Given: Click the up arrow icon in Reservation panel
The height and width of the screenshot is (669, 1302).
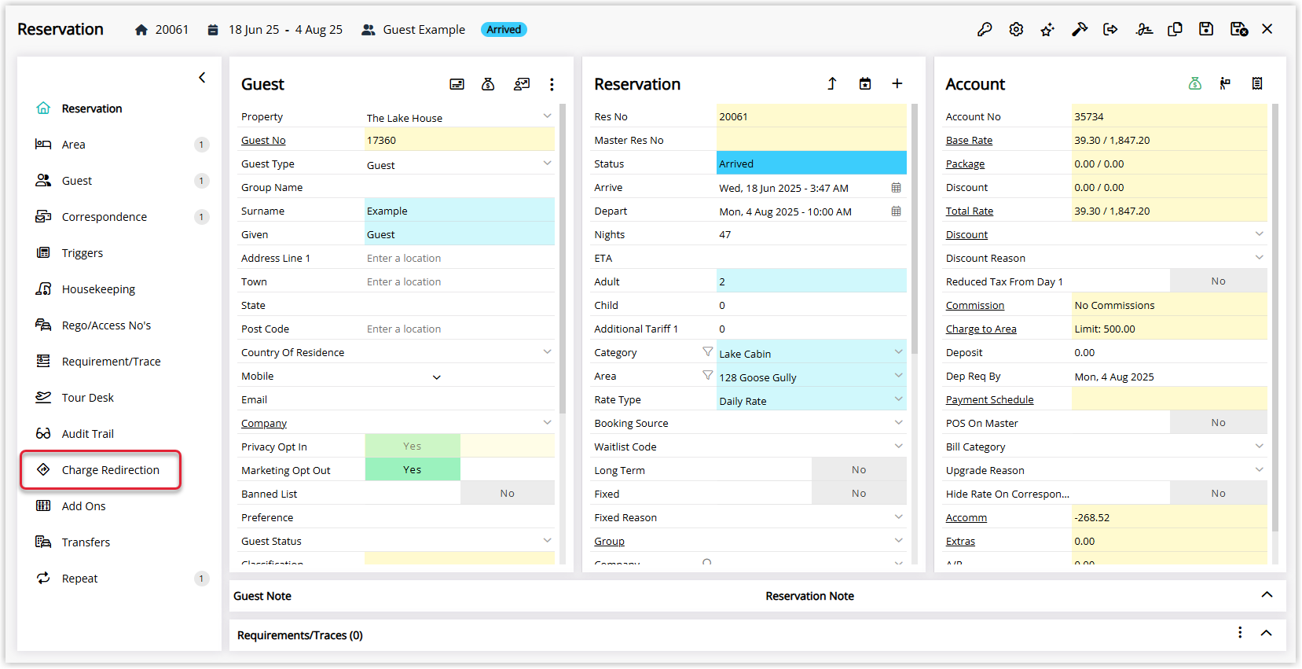Looking at the screenshot, I should pos(832,83).
